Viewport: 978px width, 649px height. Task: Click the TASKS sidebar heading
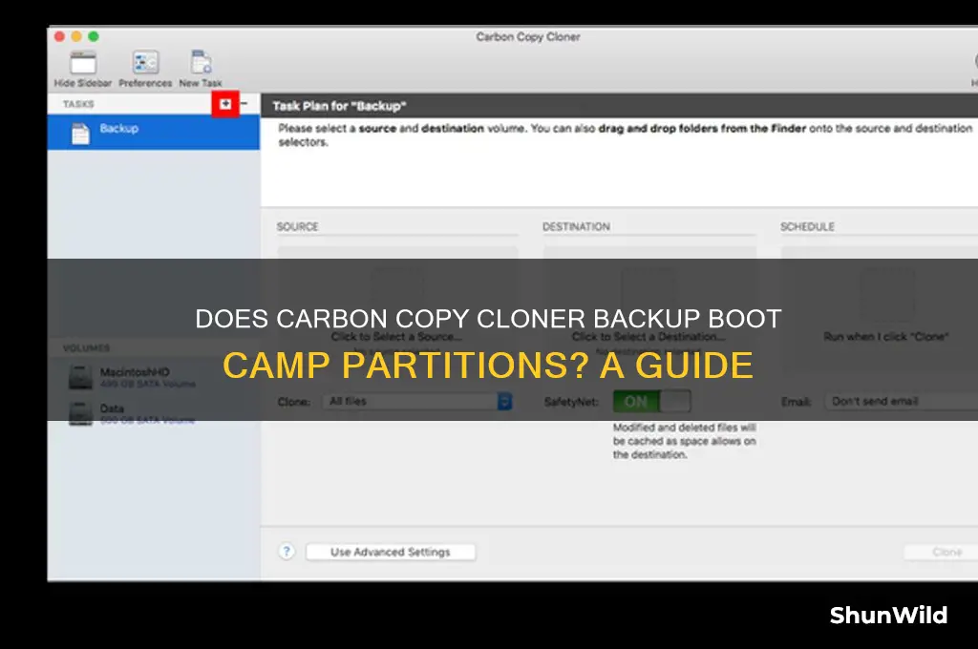point(78,104)
